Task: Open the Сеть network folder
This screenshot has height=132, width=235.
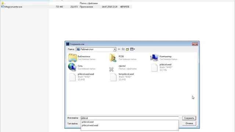Action: coord(72,67)
